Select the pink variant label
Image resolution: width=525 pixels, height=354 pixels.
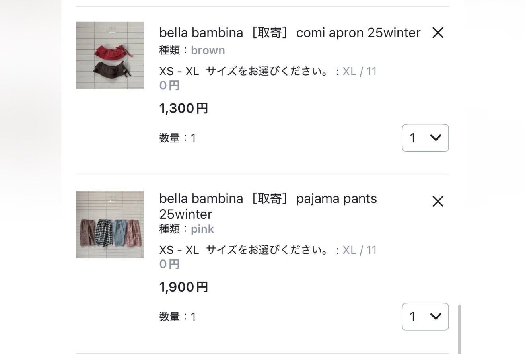(202, 229)
